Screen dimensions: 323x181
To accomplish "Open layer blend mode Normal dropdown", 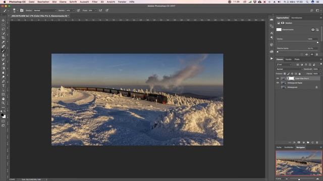I will click(x=289, y=69).
